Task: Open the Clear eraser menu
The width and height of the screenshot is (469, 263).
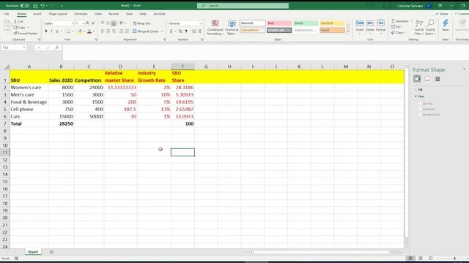Action: 398,33
